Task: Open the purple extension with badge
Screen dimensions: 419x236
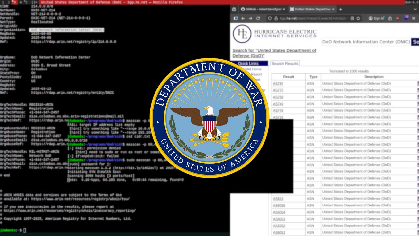Action: pyautogui.click(x=406, y=18)
